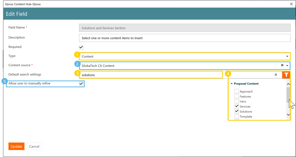Click into the Field Name input
The height and width of the screenshot is (157, 296).
point(185,28)
